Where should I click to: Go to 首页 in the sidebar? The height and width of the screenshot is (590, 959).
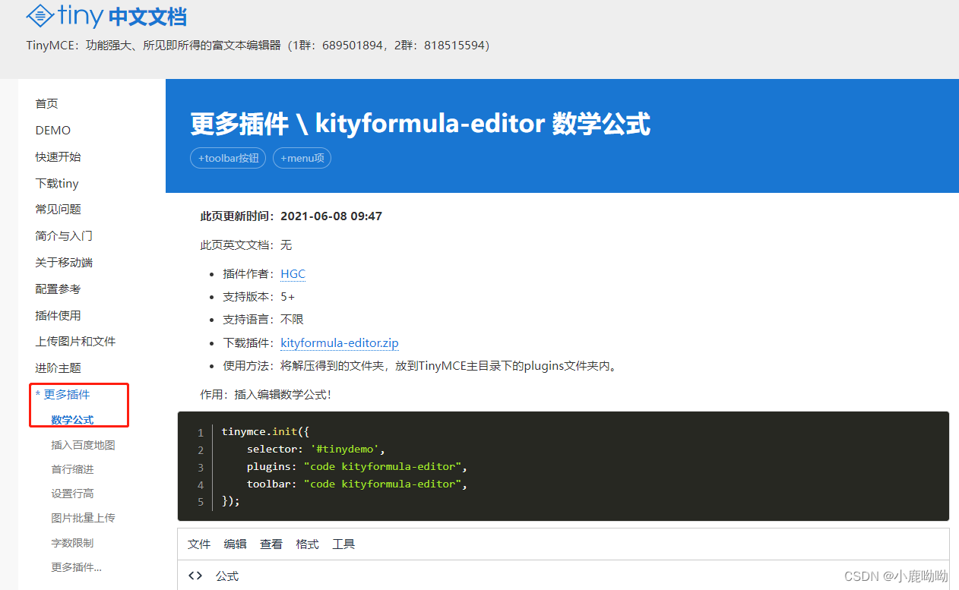pyautogui.click(x=46, y=103)
